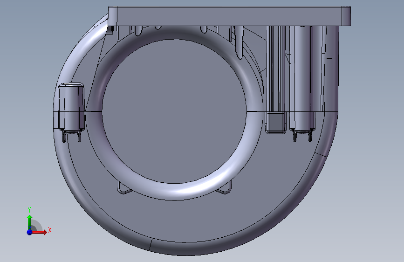Select the small square pocket below right column
This screenshot has height=262, width=404.
pyautogui.click(x=276, y=123)
